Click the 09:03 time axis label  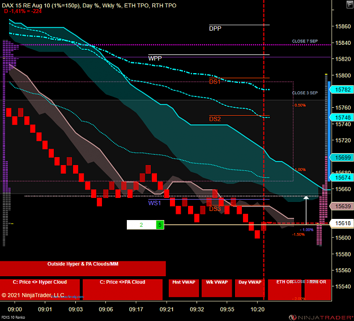click(x=76, y=310)
